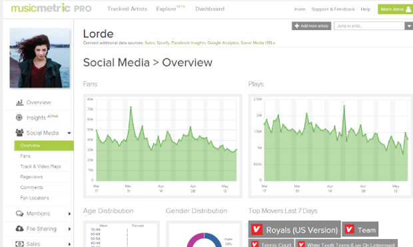
Task: Click the peak point on Fans chart
Action: tap(131, 107)
